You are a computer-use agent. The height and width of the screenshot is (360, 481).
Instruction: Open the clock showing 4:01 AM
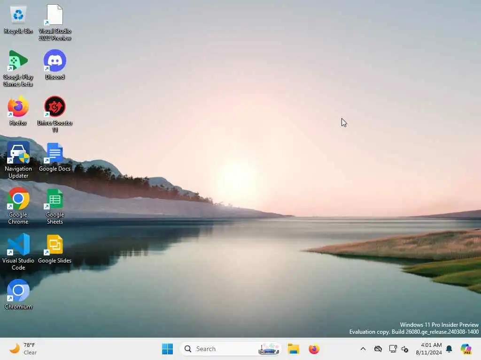428,349
